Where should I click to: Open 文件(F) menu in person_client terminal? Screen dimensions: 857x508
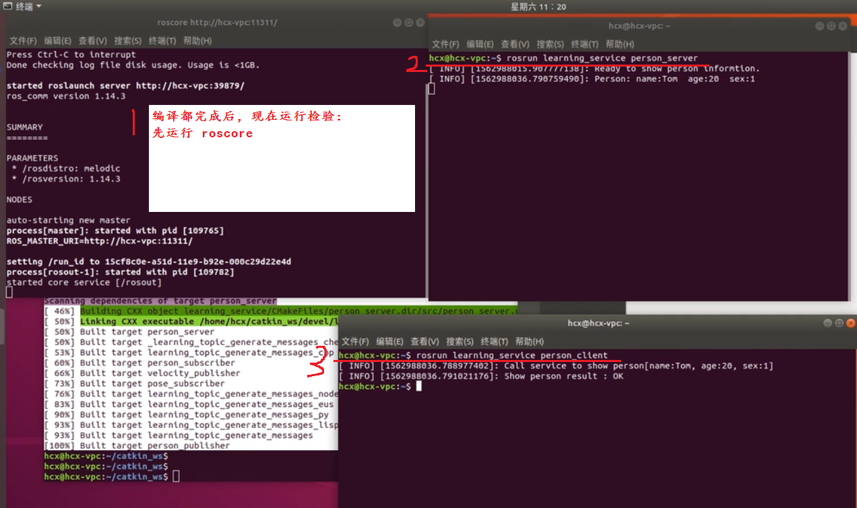coord(355,342)
